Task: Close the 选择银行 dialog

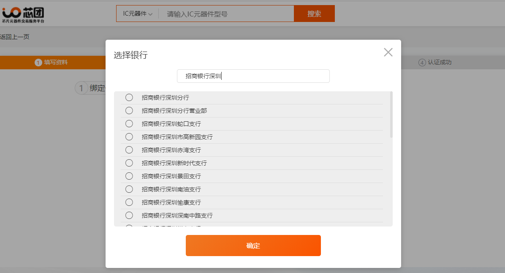Action: tap(388, 52)
